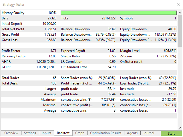Click the AHPR label

tap(6, 62)
